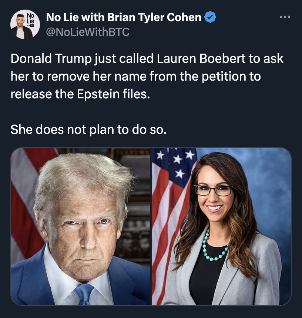
Task: Click the name 'Donald Trump' in tweet text
Action: click(x=51, y=58)
